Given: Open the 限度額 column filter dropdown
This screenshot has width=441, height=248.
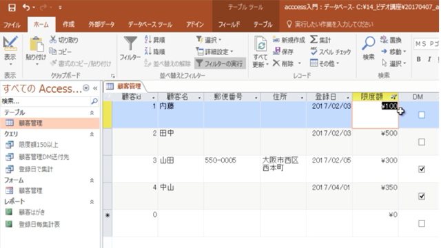Looking at the screenshot, I should click(x=393, y=97).
